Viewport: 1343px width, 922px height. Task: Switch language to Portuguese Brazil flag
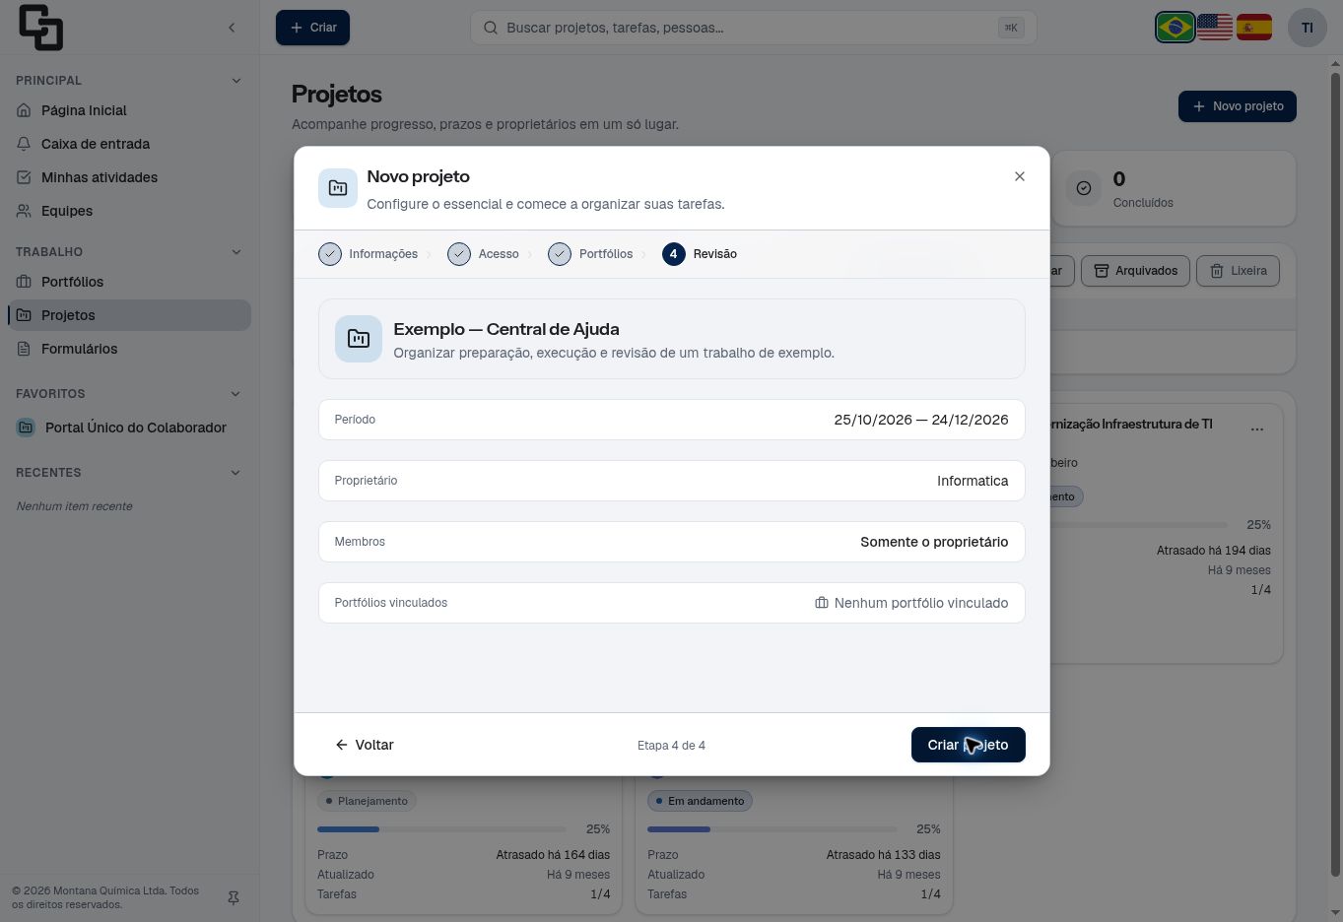[1175, 28]
